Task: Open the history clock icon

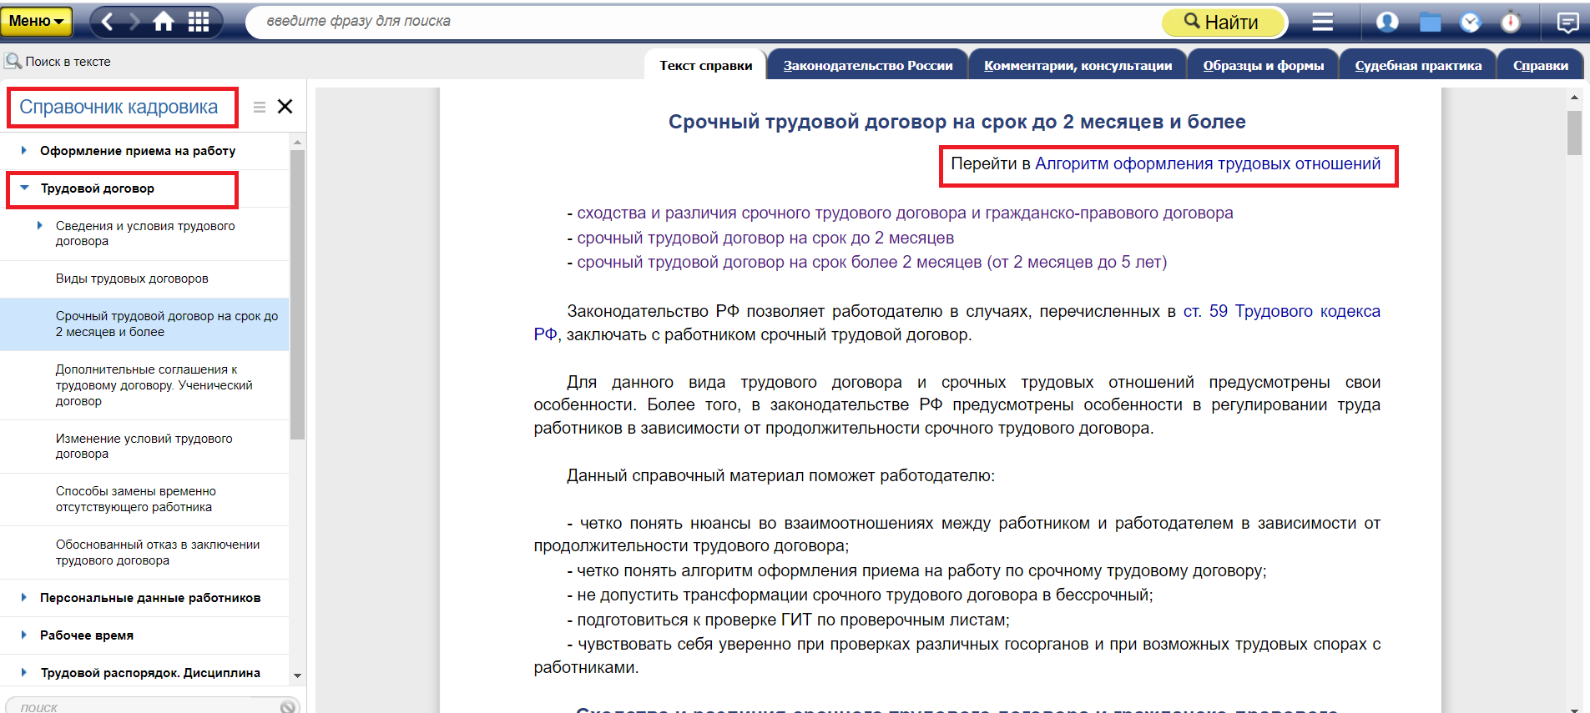Action: (1471, 23)
